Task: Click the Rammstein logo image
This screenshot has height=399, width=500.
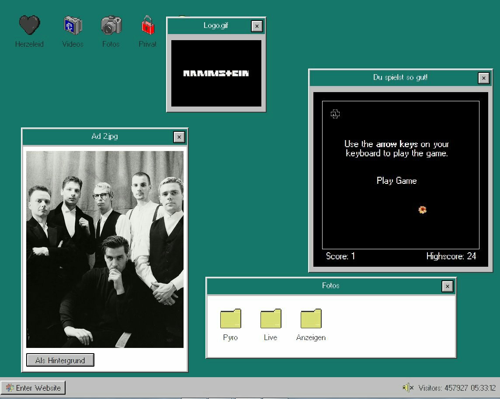Action: tap(216, 73)
